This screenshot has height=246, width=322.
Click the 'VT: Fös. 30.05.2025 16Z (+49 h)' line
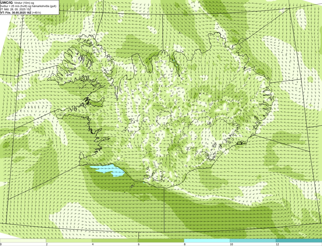pyautogui.click(x=21, y=12)
